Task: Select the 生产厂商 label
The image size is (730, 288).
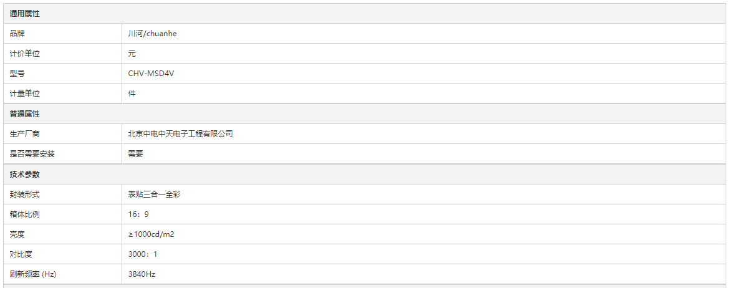Action: coord(25,134)
